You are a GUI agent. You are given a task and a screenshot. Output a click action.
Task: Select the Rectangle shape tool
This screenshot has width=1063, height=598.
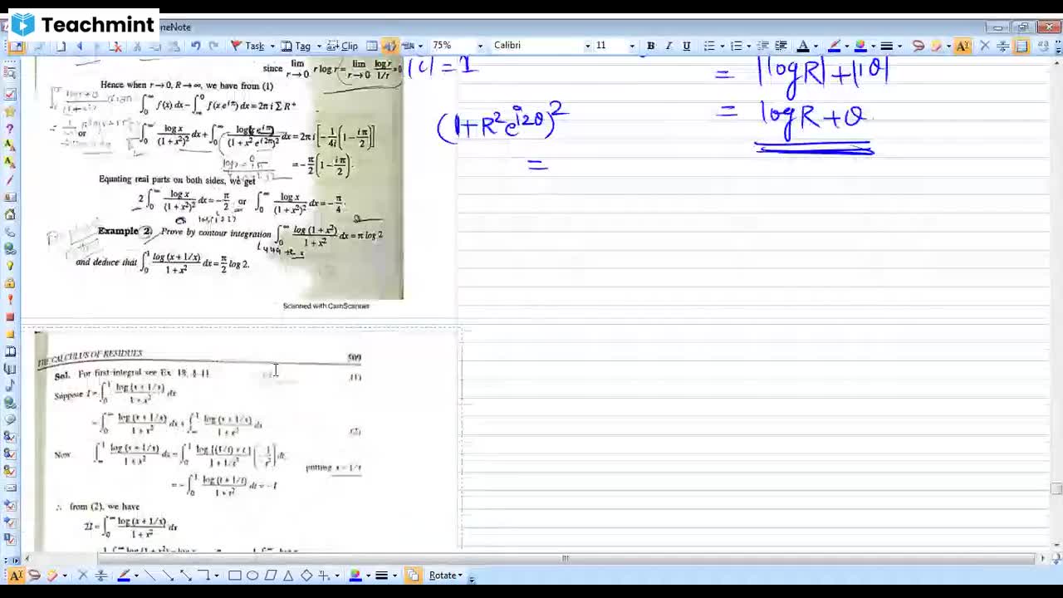tap(233, 575)
